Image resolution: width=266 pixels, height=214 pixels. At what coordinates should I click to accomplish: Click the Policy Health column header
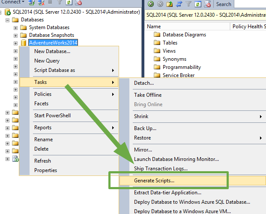[248, 27]
